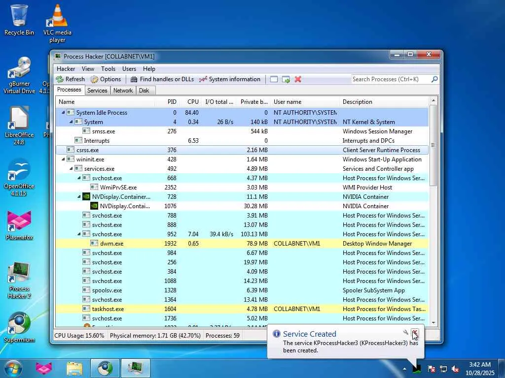The height and width of the screenshot is (378, 505).
Task: Click the Windows Start button
Action: pyautogui.click(x=13, y=368)
